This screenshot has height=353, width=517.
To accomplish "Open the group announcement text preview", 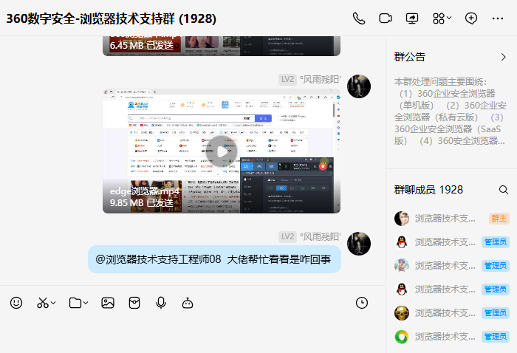I will (450, 112).
